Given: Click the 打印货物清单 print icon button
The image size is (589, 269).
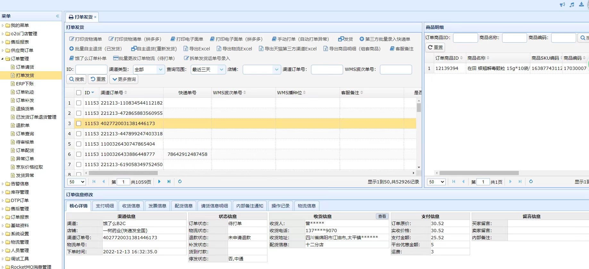Looking at the screenshot, I should pyautogui.click(x=86, y=39).
